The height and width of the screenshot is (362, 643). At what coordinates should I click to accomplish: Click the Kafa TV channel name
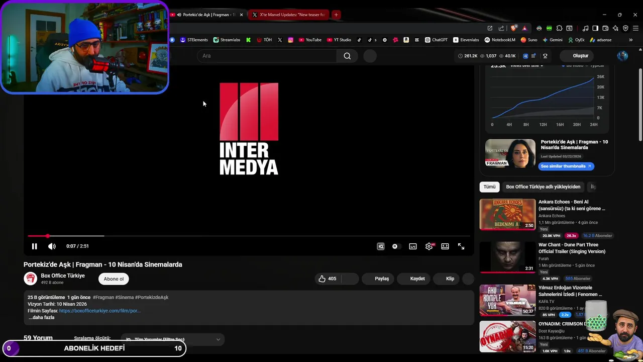pyautogui.click(x=547, y=302)
